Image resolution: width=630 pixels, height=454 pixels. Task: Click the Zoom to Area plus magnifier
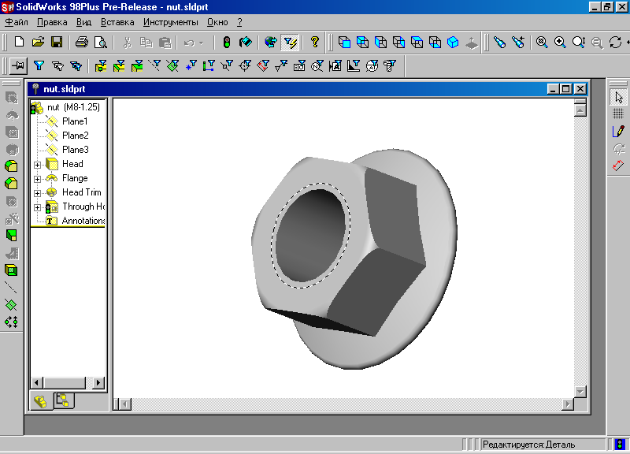560,42
